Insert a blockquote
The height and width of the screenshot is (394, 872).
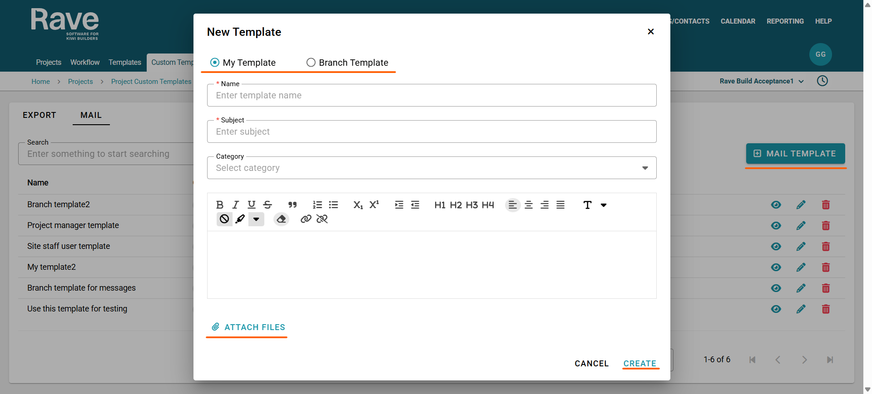(x=292, y=205)
